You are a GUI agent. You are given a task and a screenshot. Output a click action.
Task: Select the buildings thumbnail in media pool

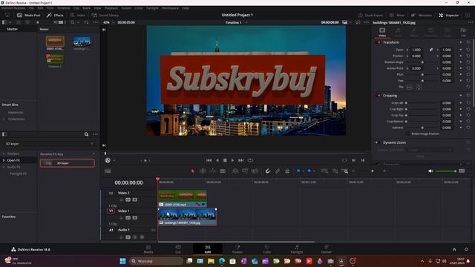click(x=82, y=42)
